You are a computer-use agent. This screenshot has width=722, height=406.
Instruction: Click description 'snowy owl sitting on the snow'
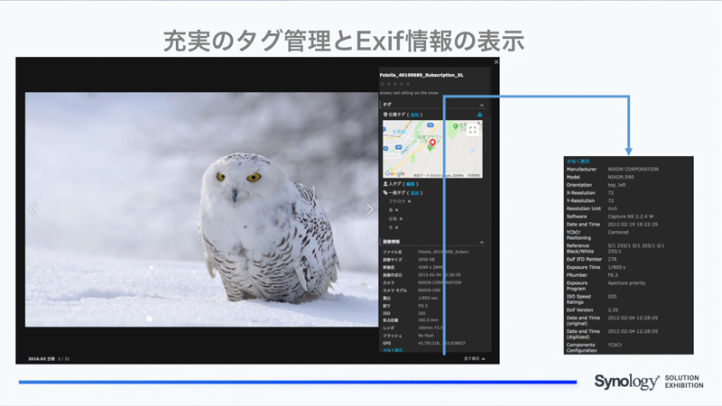point(409,93)
